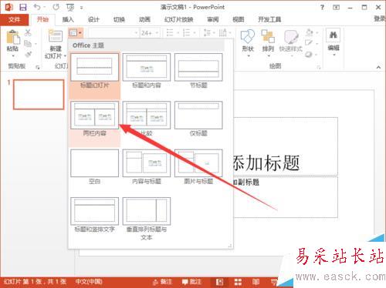Open ribbon display options icon
Image resolution: width=386 pixels, height=288 pixels.
336,8
